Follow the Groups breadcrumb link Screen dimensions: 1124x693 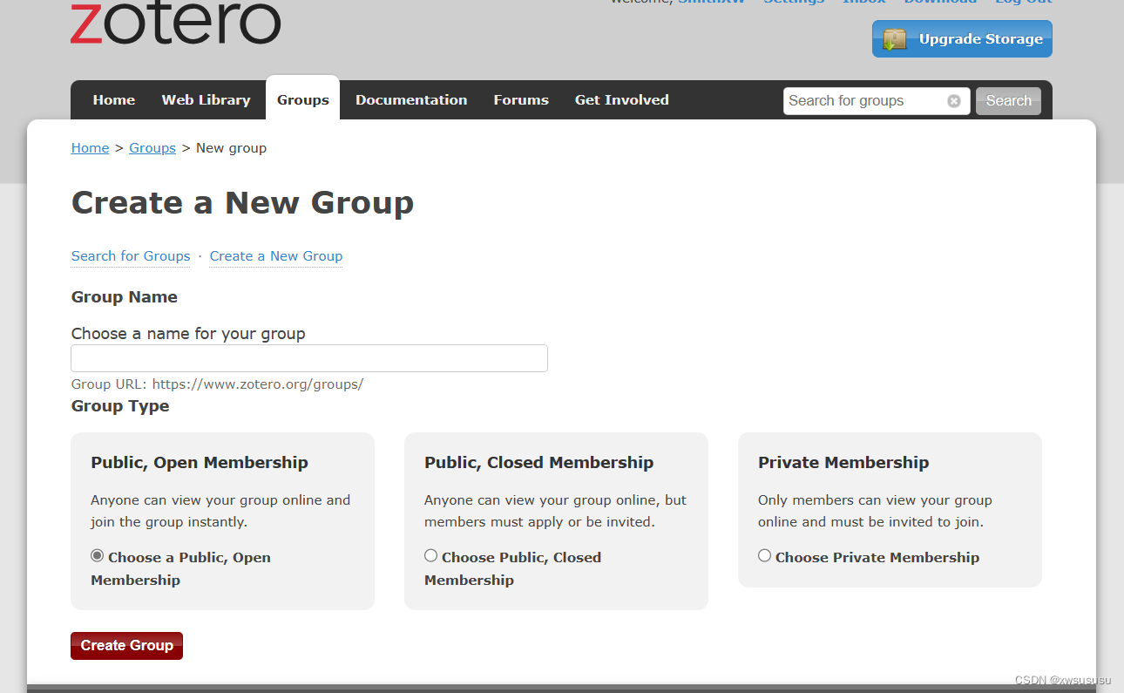click(152, 148)
